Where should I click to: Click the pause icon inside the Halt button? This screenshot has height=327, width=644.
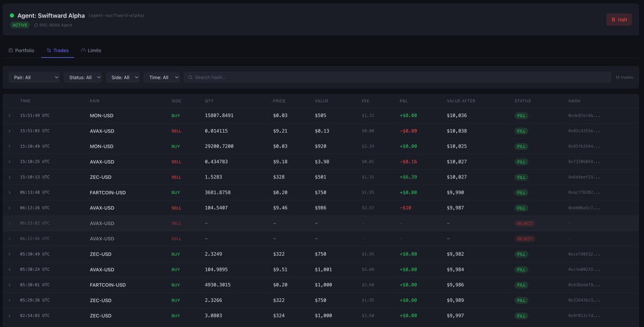[x=613, y=19]
